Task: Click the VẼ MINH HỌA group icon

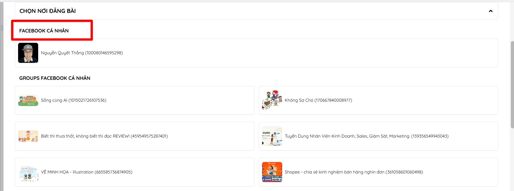Action: [x=28, y=172]
